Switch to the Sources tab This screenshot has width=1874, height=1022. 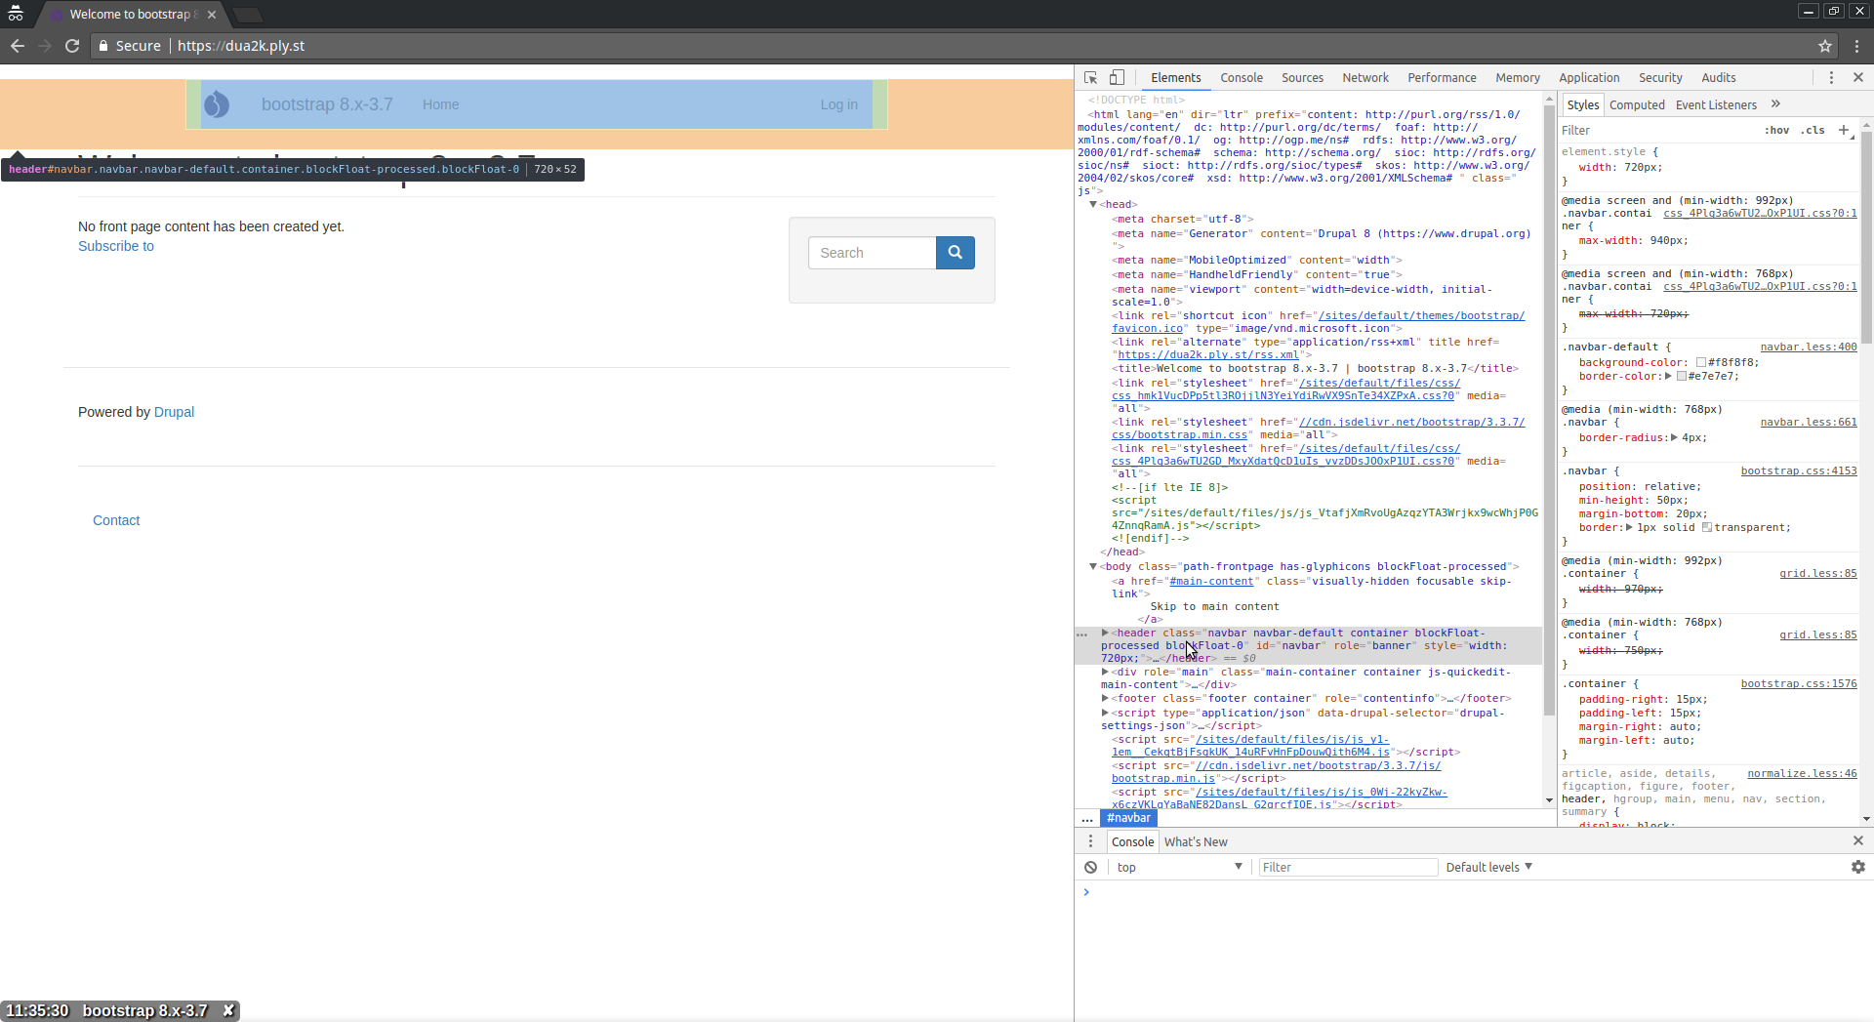[x=1302, y=77]
